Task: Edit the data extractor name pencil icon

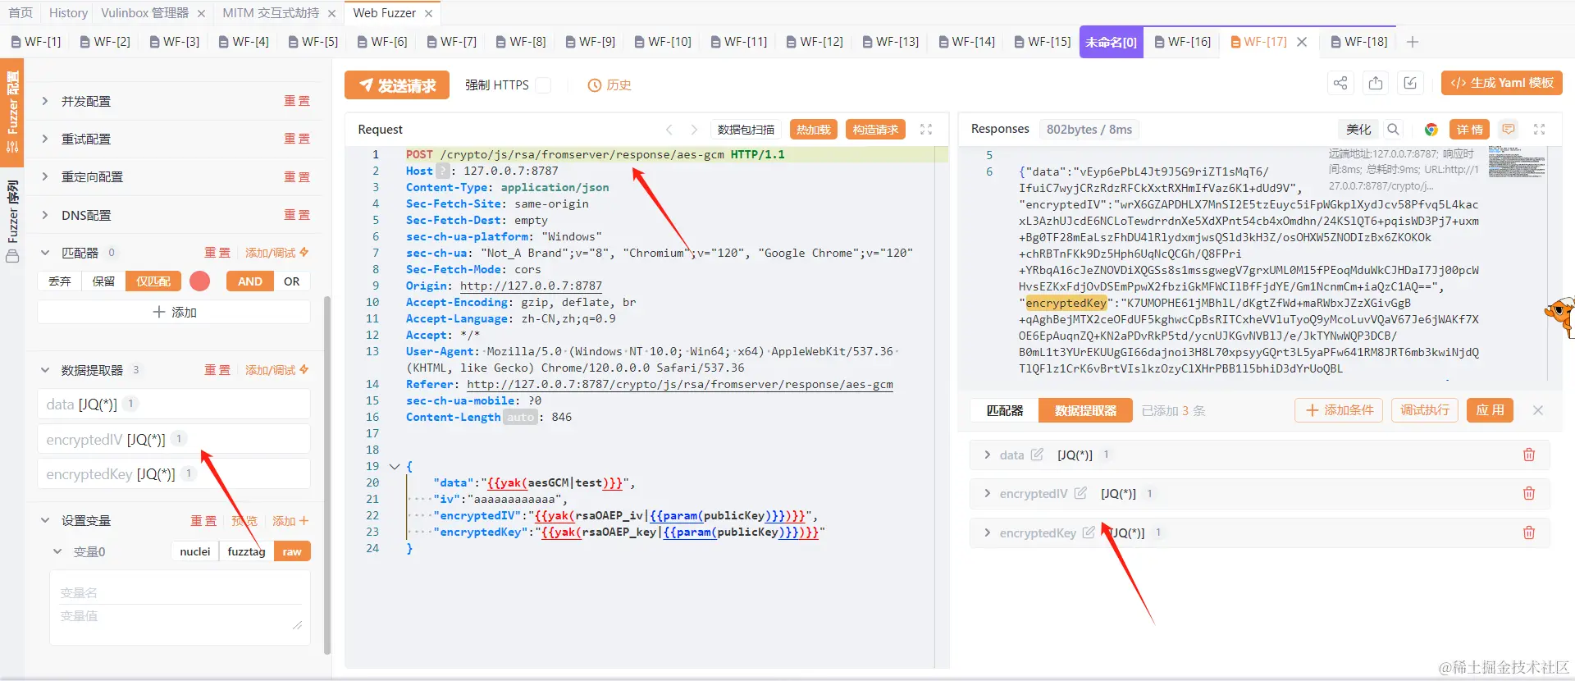Action: pos(1037,454)
